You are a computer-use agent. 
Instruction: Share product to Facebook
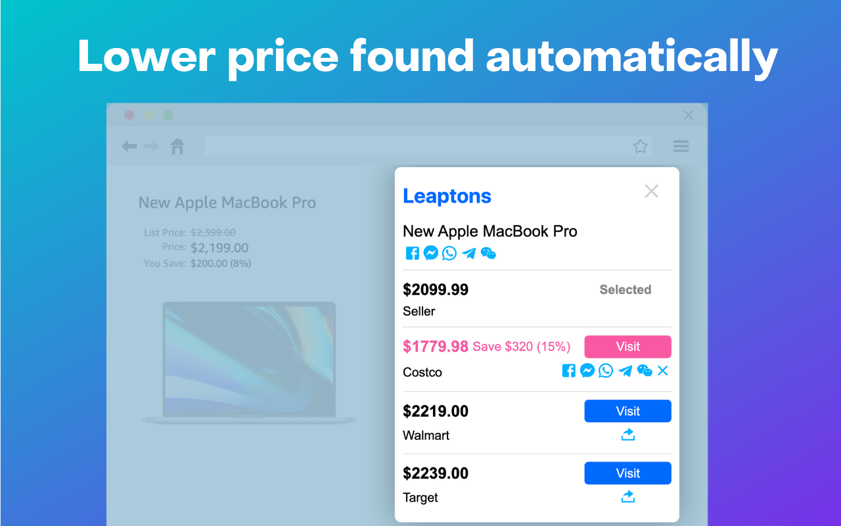pyautogui.click(x=412, y=253)
